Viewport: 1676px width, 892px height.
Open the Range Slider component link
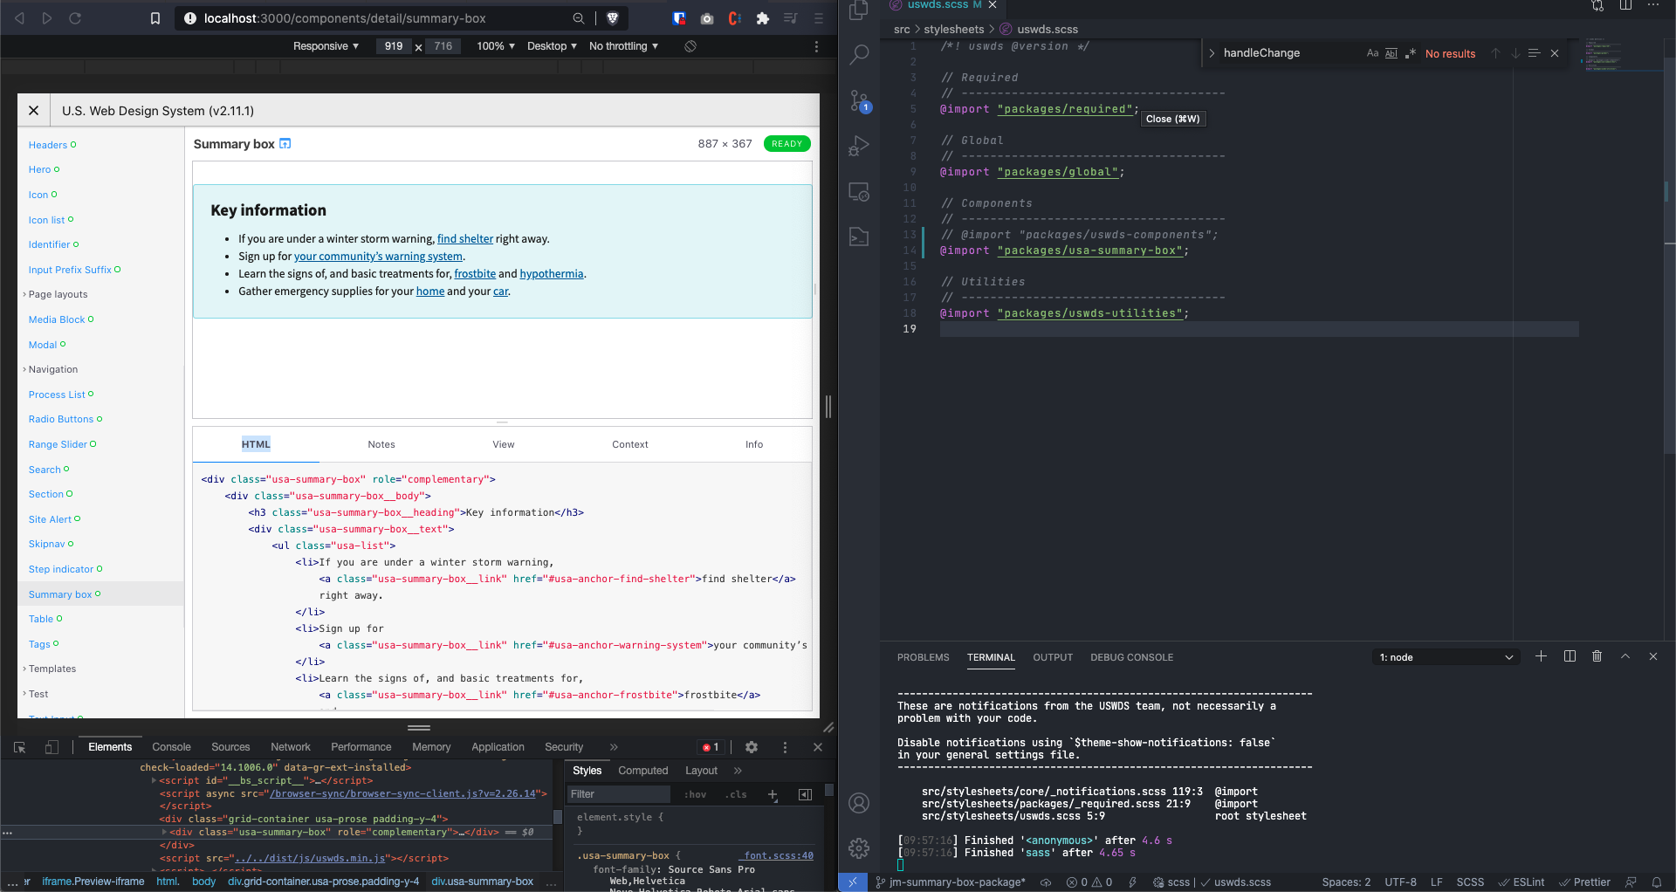pyautogui.click(x=58, y=444)
